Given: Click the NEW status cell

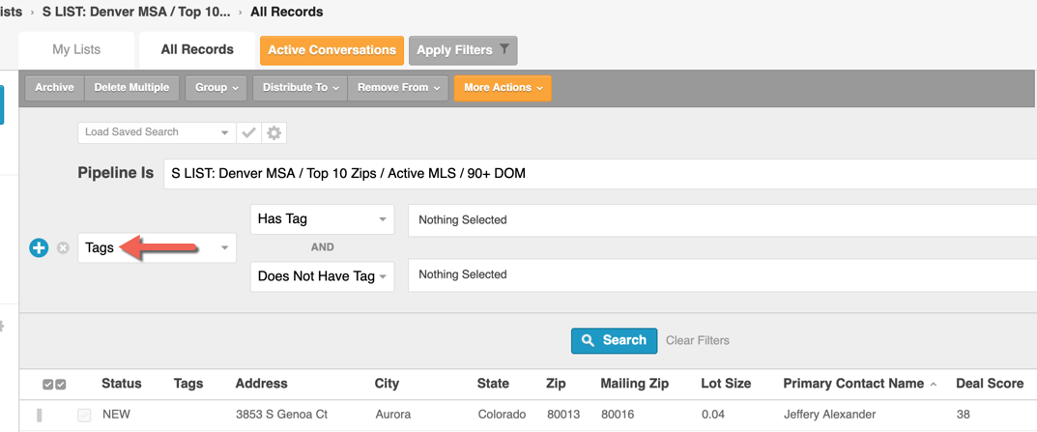Looking at the screenshot, I should point(116,415).
